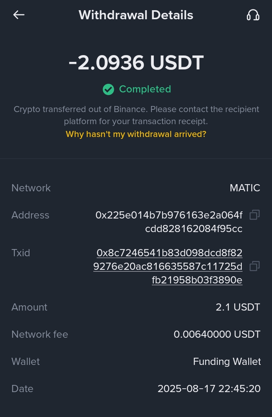This screenshot has width=272, height=417.
Task: Tap the Funding Wallet value
Action: click(227, 362)
